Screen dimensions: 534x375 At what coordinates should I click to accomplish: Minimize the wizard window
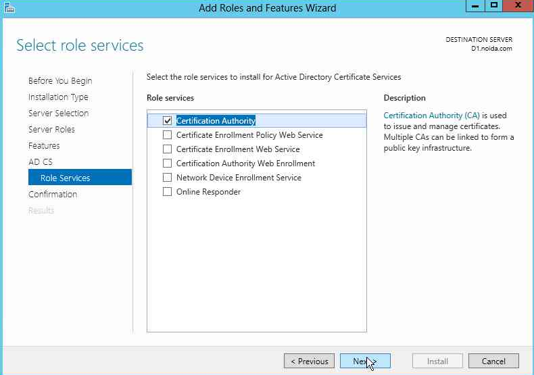[x=475, y=6]
